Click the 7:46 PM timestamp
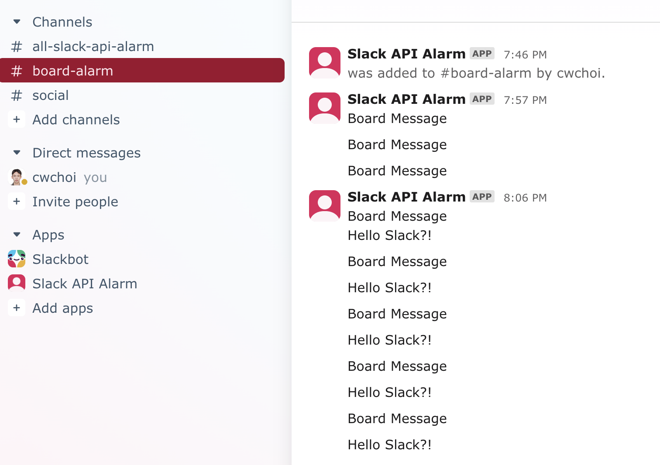The height and width of the screenshot is (465, 660). click(525, 55)
